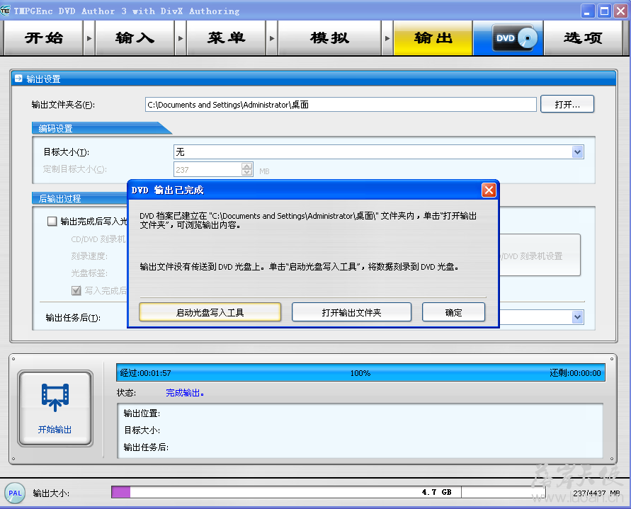
Task: Minimize the TMPGEnc DVD Author window
Action: [588, 11]
